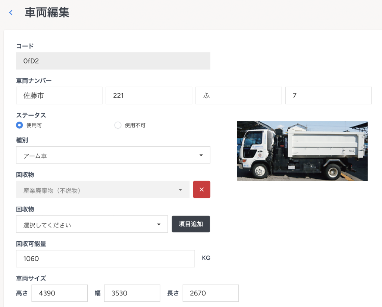Click the truck photo thumbnail

pos(302,151)
